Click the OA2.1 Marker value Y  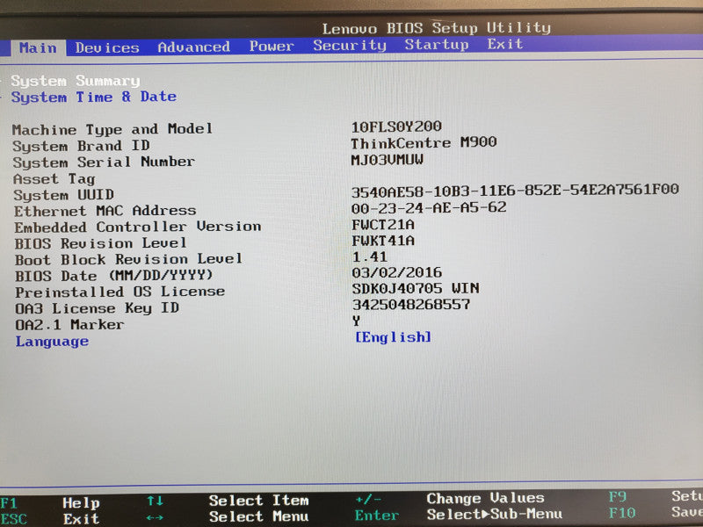point(357,321)
